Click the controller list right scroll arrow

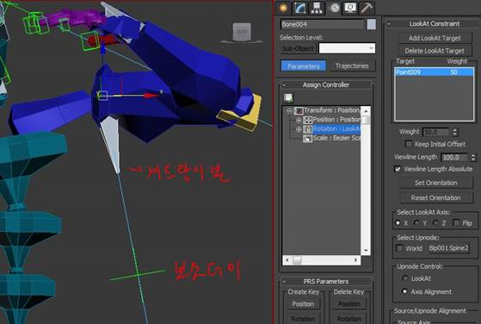coord(356,260)
